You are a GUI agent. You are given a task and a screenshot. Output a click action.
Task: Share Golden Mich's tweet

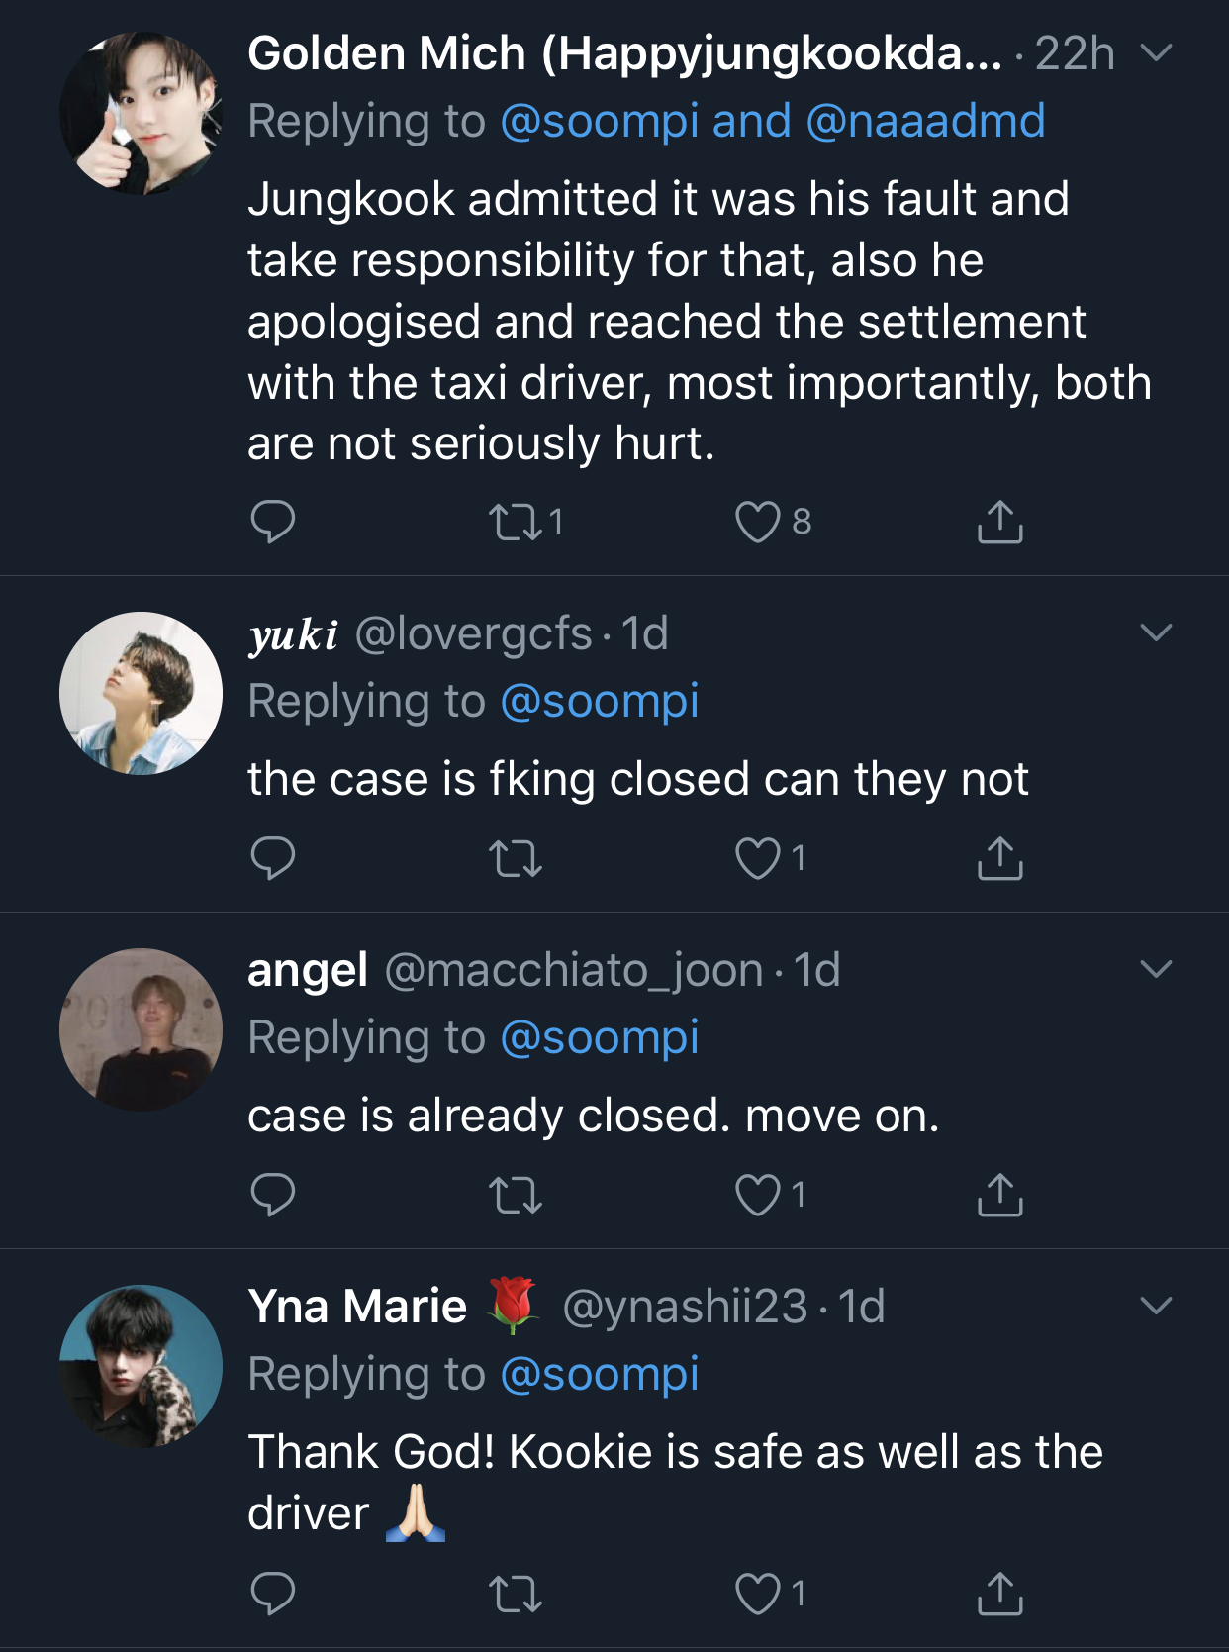(999, 522)
